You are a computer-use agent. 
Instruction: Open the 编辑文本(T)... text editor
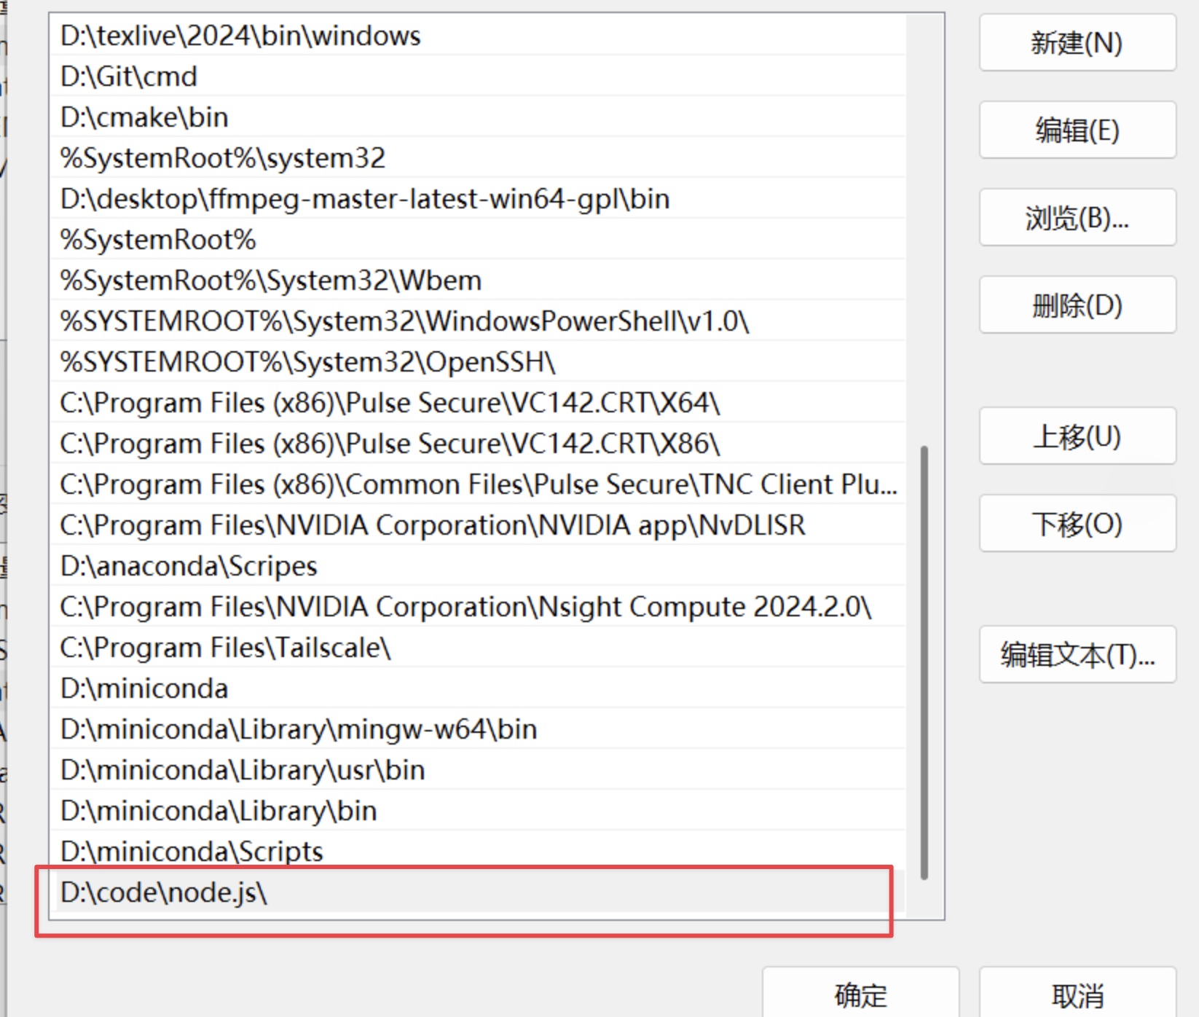pyautogui.click(x=1077, y=656)
